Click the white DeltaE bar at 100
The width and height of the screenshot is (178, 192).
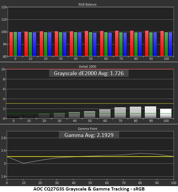tap(166, 113)
